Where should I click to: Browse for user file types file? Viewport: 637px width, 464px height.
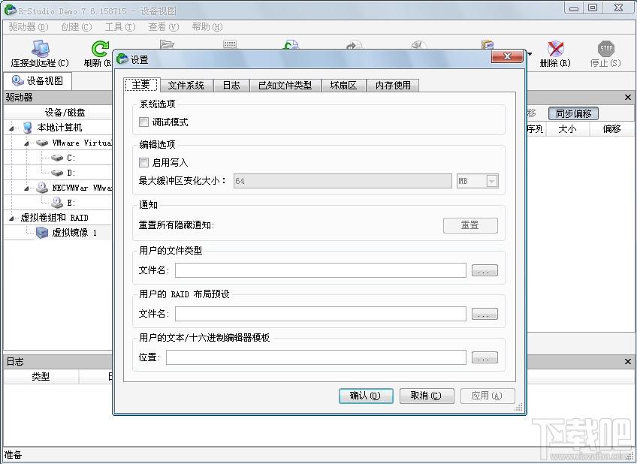[x=485, y=270]
